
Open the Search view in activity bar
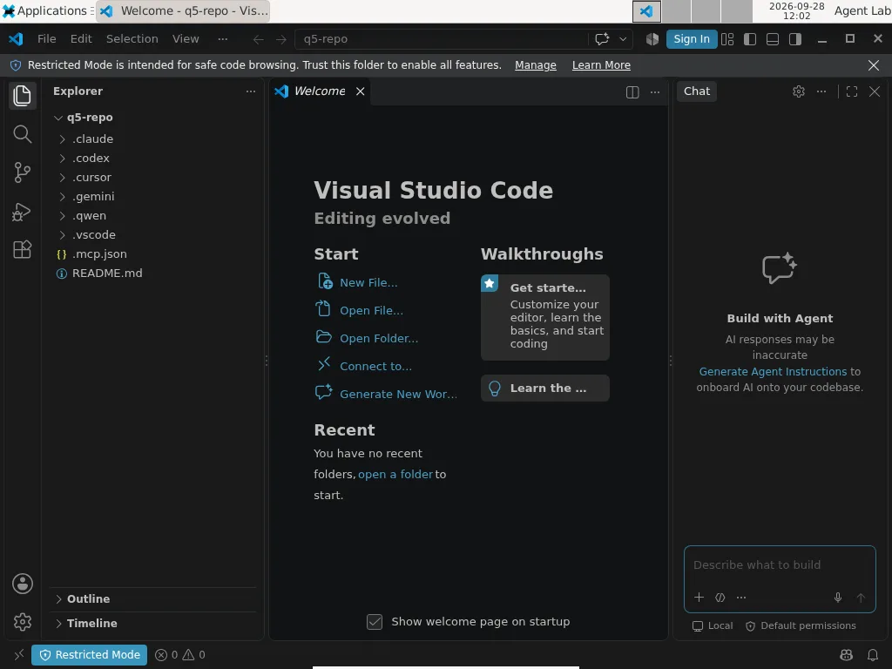(x=22, y=134)
